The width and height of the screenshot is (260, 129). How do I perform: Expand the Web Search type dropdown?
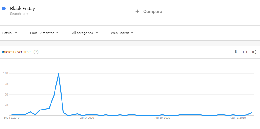point(122,33)
